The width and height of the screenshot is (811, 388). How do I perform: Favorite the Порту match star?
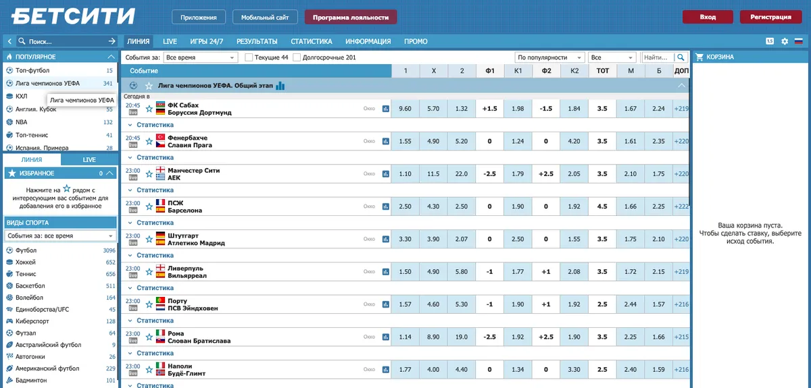[149, 304]
